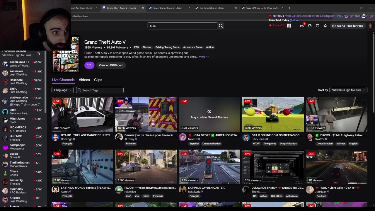This screenshot has height=211, width=375.
Task: Close the Super Bunny Man tab
Action: (189, 8)
